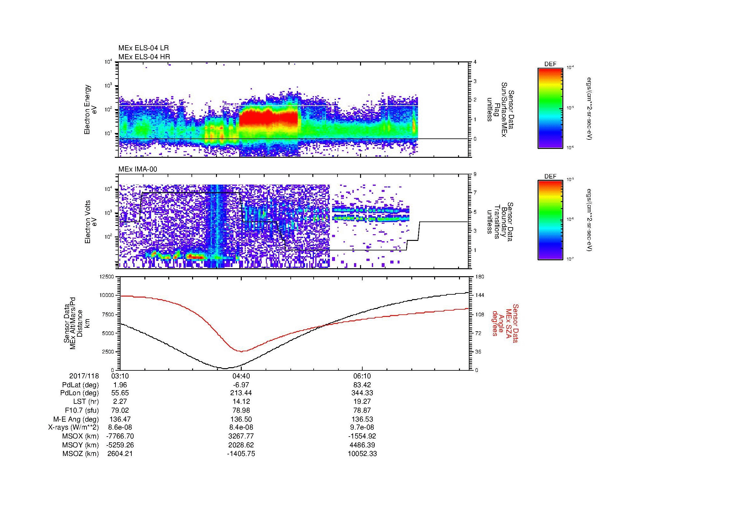The height and width of the screenshot is (526, 744).
Task: Click the 10000 tick on altitude axis
Action: click(x=107, y=295)
